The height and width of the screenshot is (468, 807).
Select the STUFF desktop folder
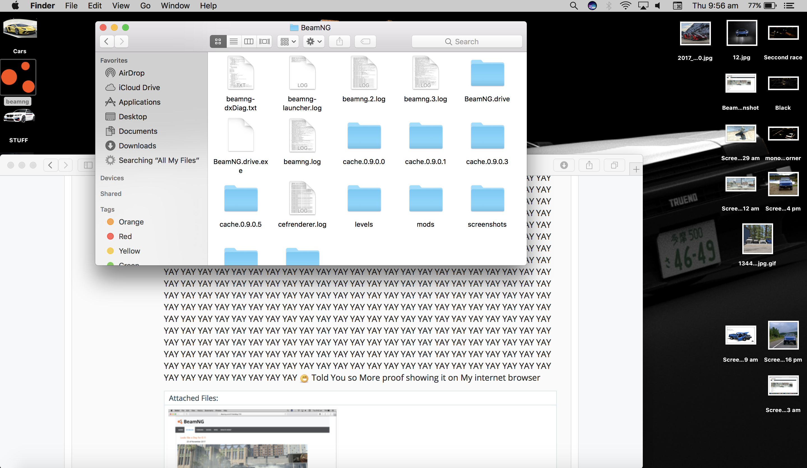coord(19,125)
